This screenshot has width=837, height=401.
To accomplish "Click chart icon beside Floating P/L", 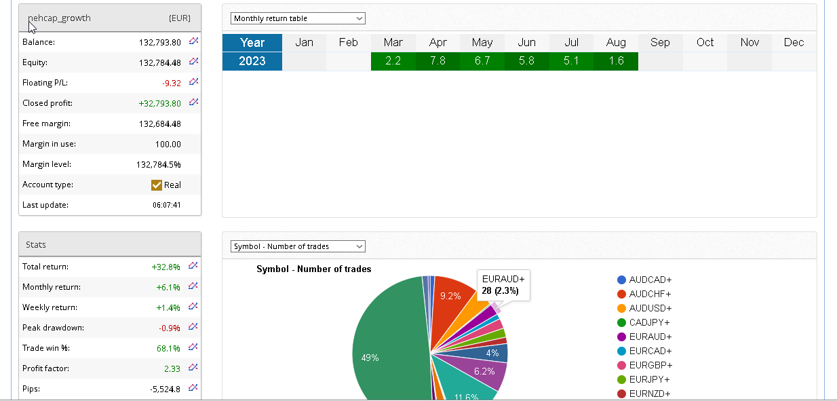I will click(193, 82).
